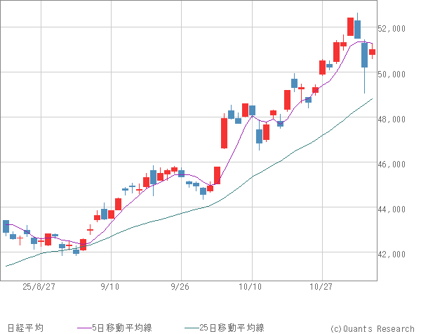The height and width of the screenshot is (334, 421).
Task: Click the last red candlestick at far right
Action: point(372,51)
